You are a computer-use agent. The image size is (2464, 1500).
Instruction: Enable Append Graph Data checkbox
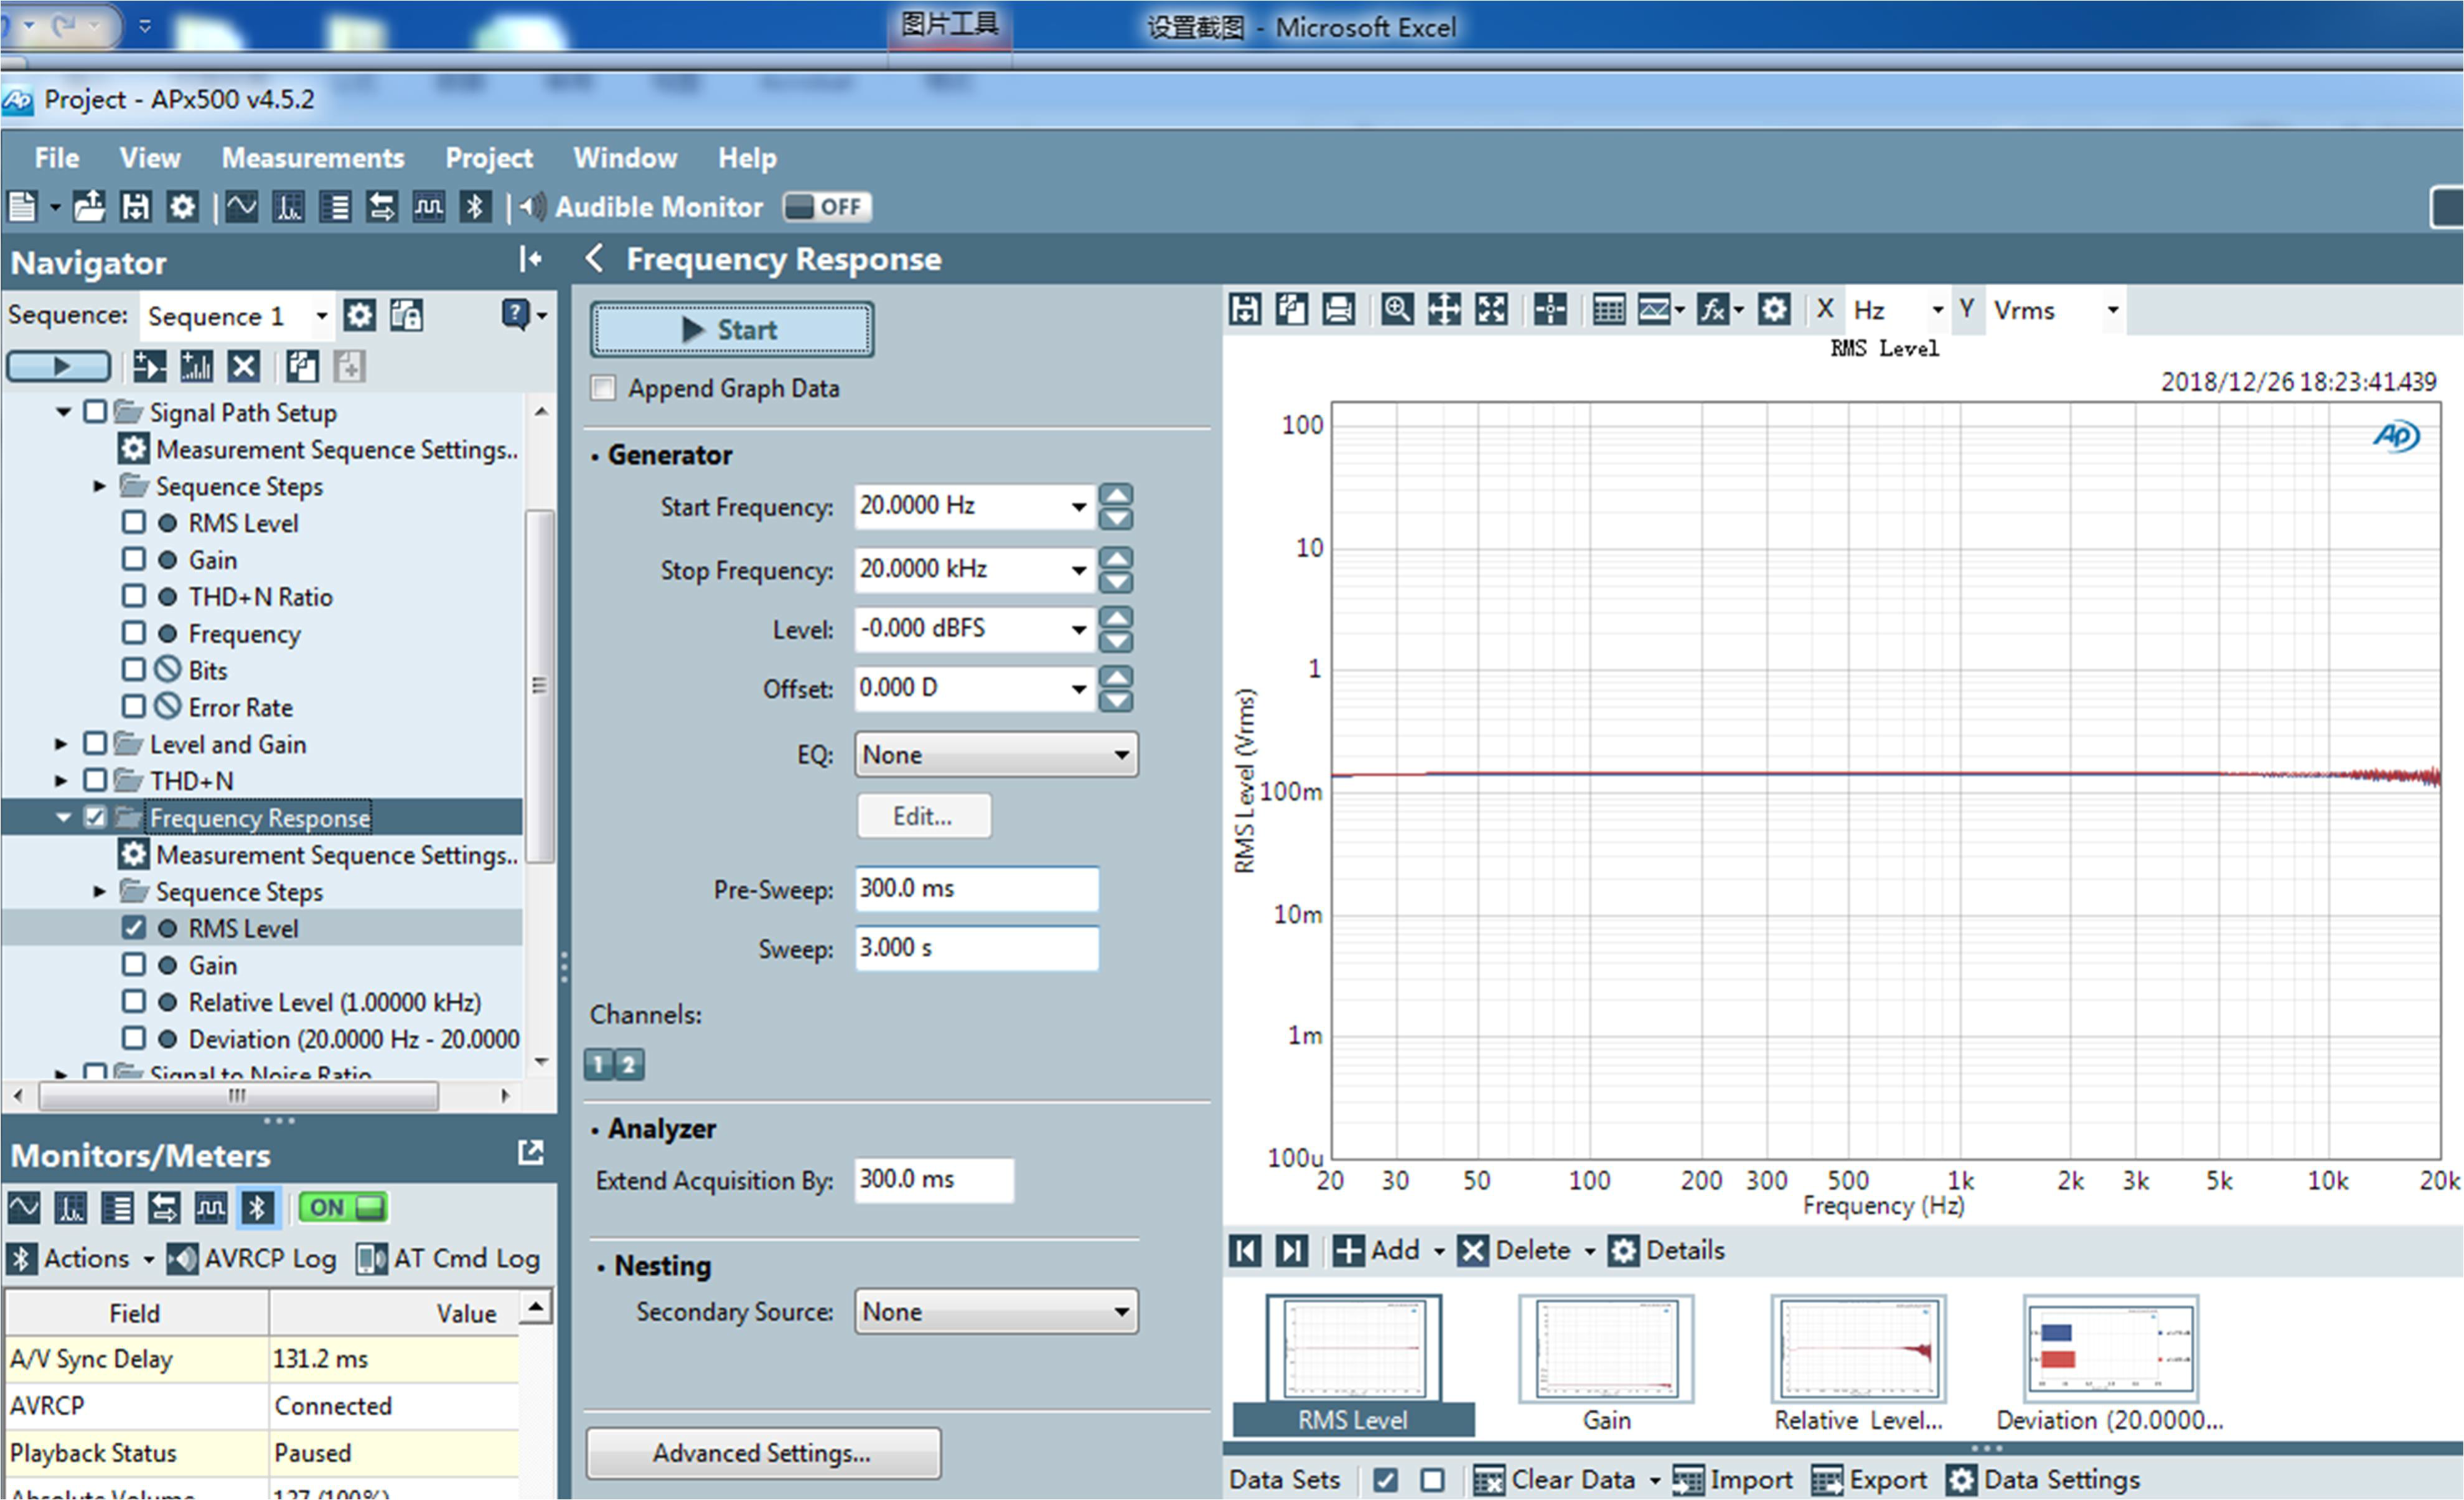coord(603,389)
